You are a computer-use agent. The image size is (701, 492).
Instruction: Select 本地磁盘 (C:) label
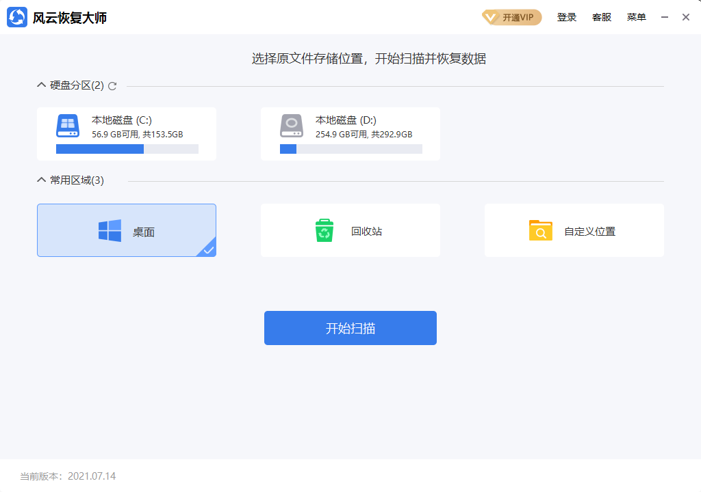click(x=122, y=120)
